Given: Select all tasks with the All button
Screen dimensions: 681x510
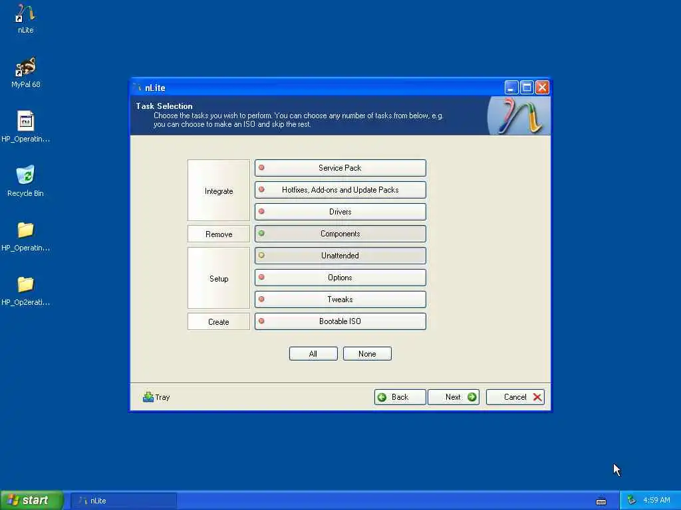Looking at the screenshot, I should [313, 354].
